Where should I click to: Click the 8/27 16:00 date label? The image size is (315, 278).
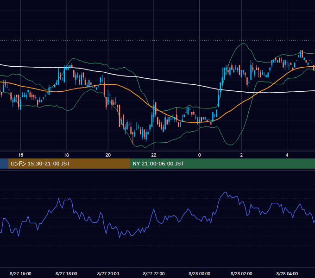coord(20,273)
